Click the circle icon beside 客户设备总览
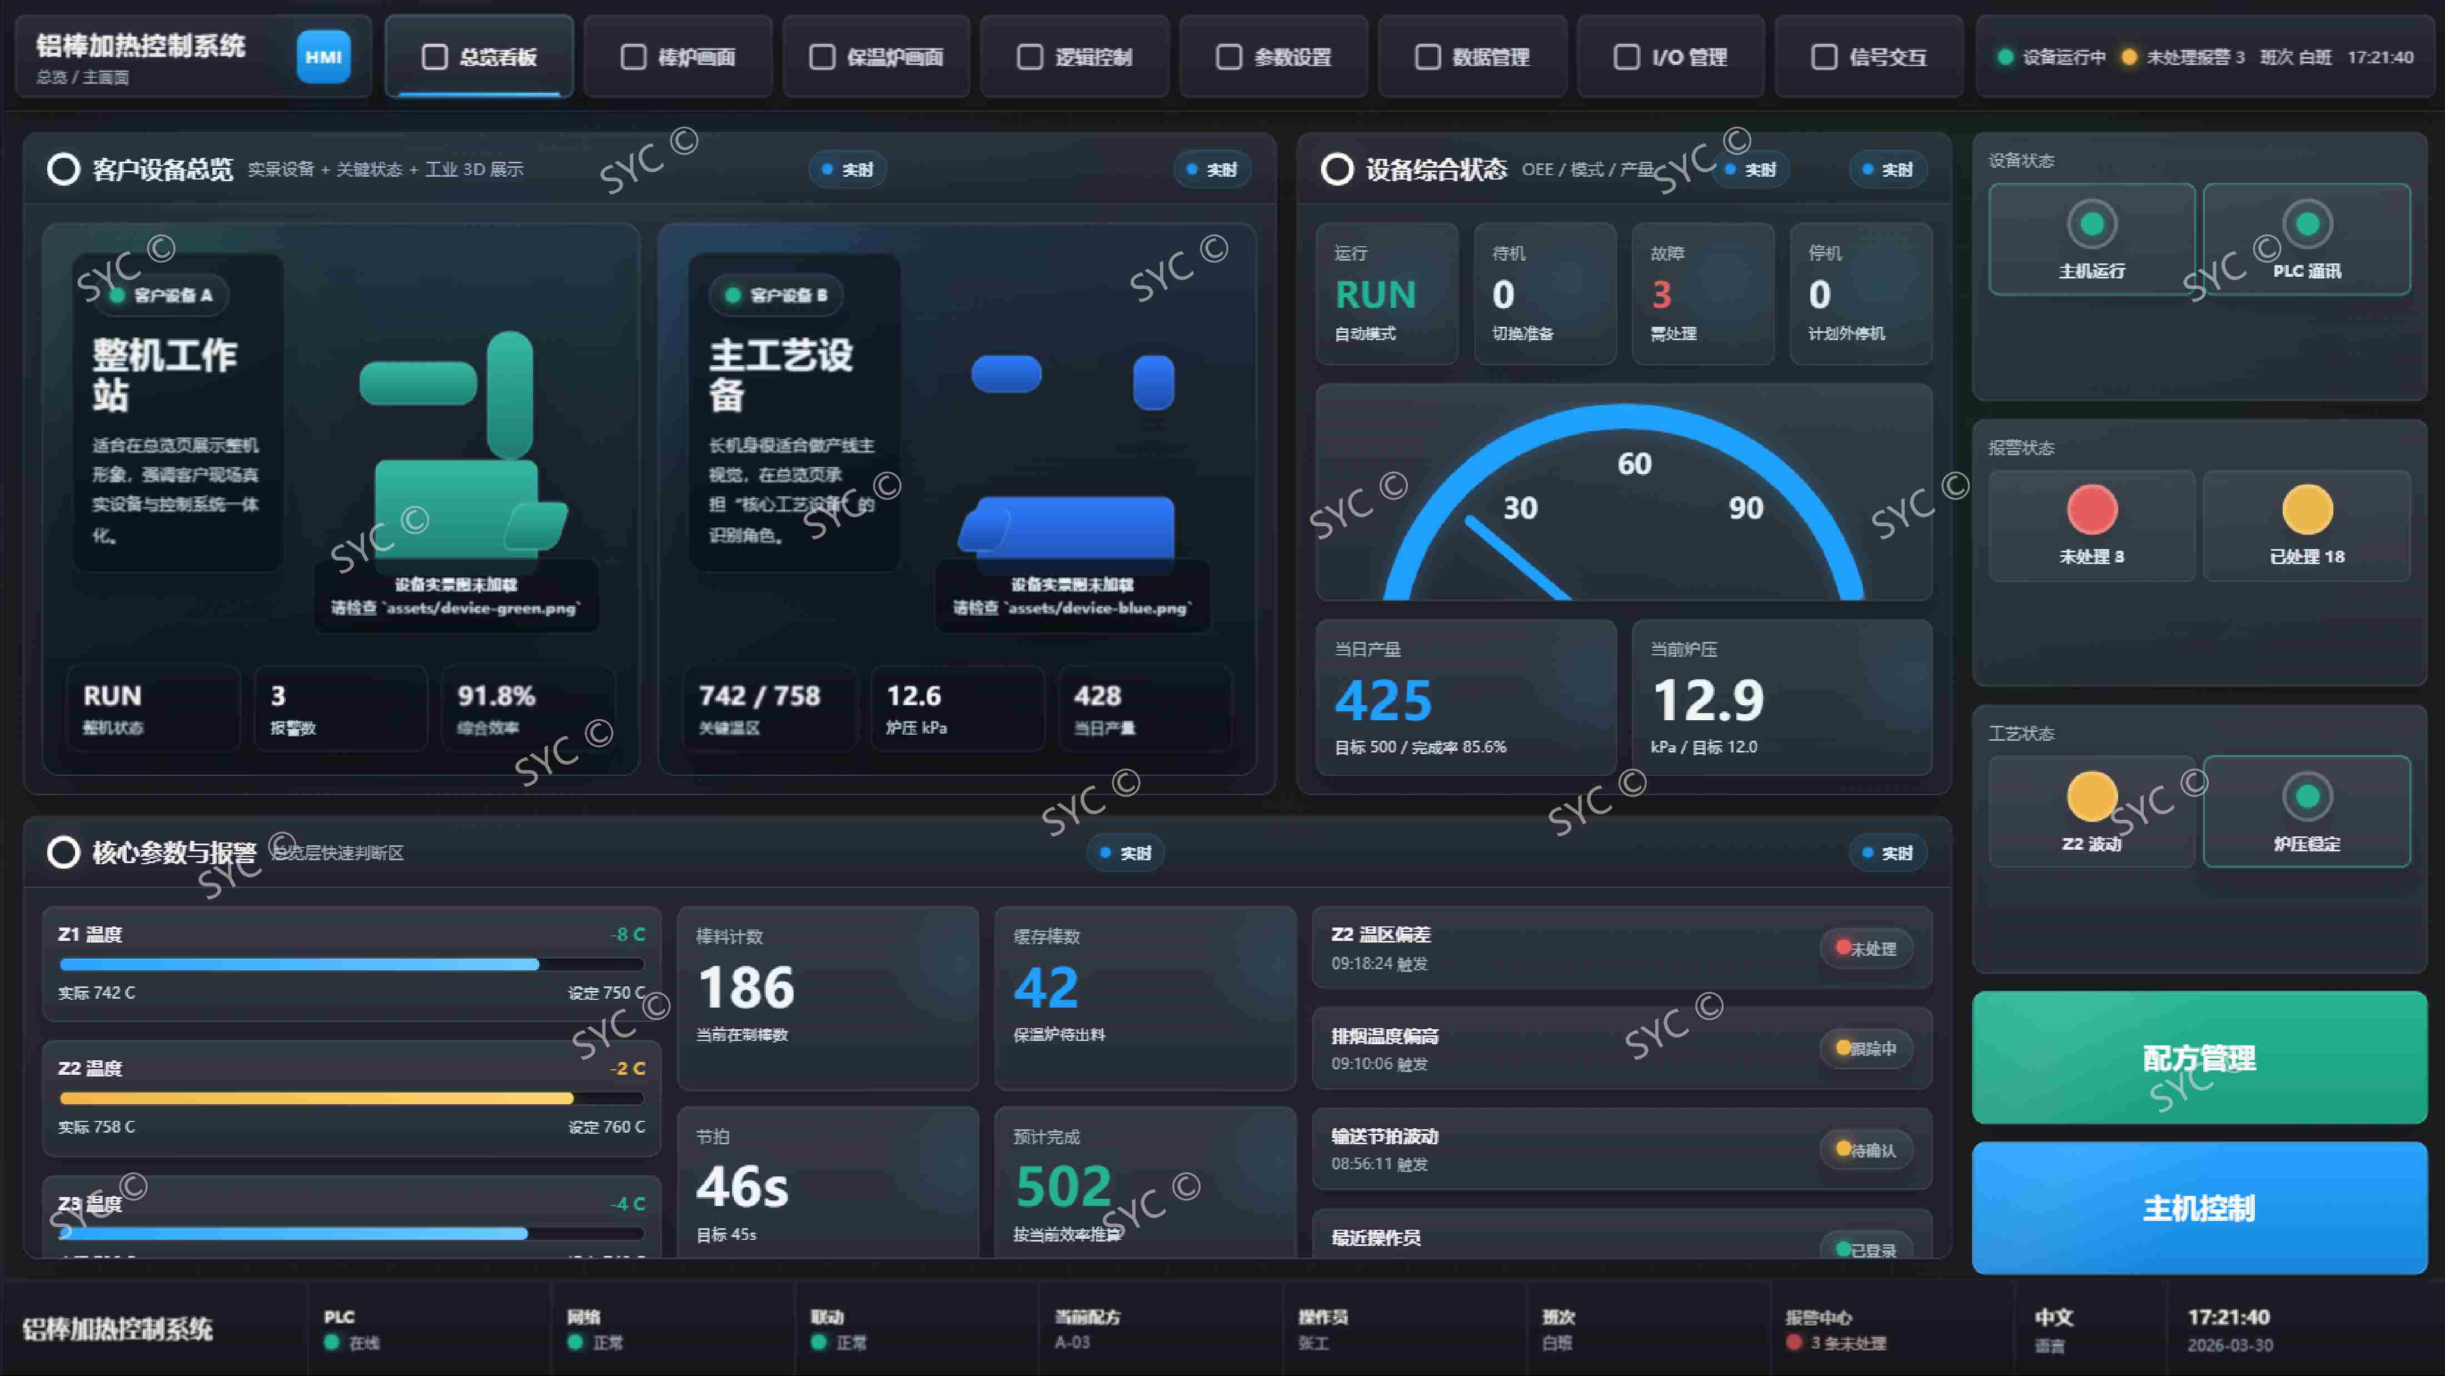 coord(63,170)
